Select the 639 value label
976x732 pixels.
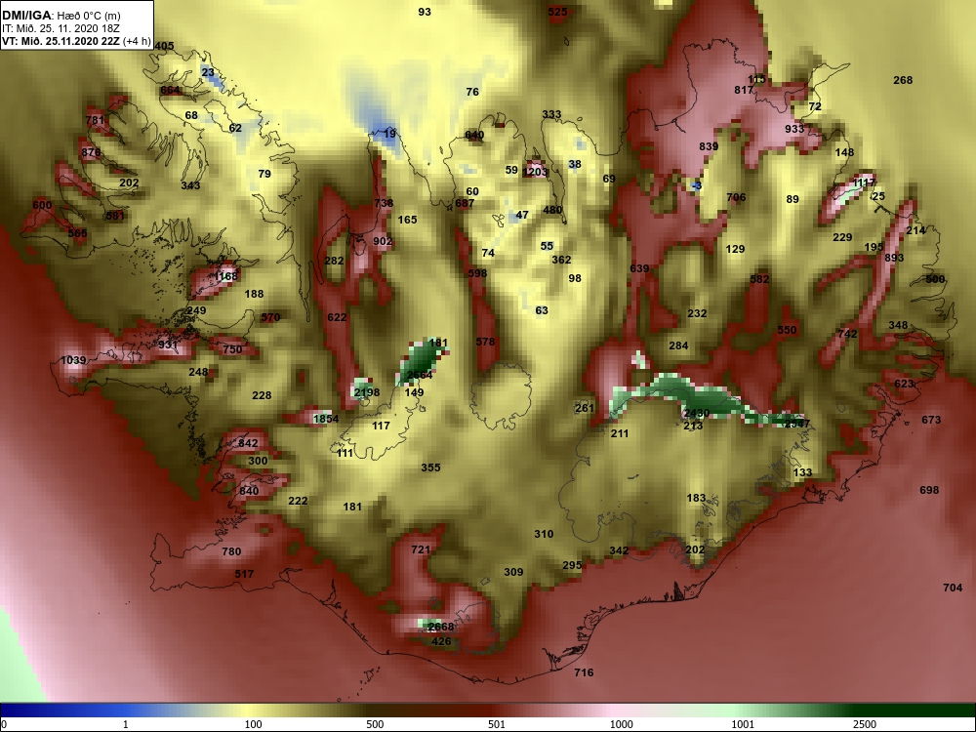point(639,268)
